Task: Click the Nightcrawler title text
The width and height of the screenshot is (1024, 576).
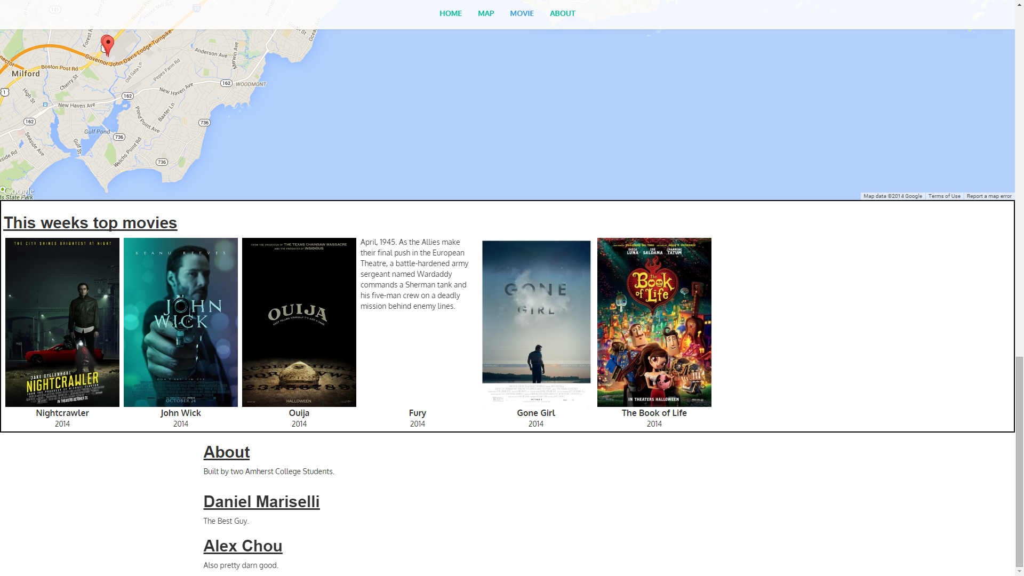Action: pos(62,413)
